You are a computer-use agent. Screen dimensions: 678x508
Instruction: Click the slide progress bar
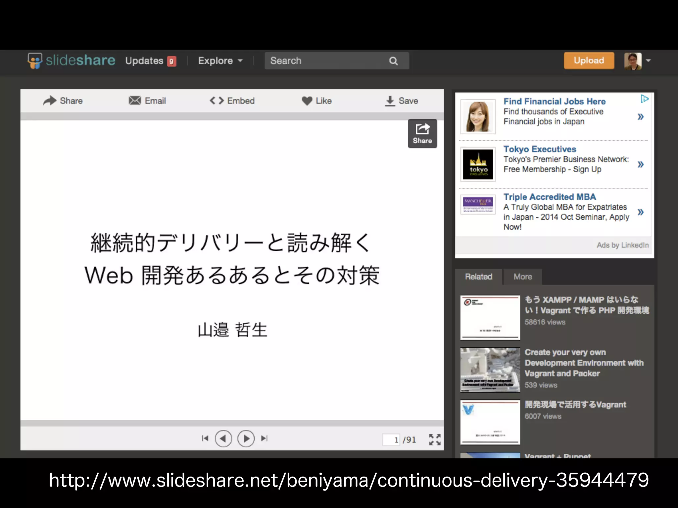(x=232, y=423)
